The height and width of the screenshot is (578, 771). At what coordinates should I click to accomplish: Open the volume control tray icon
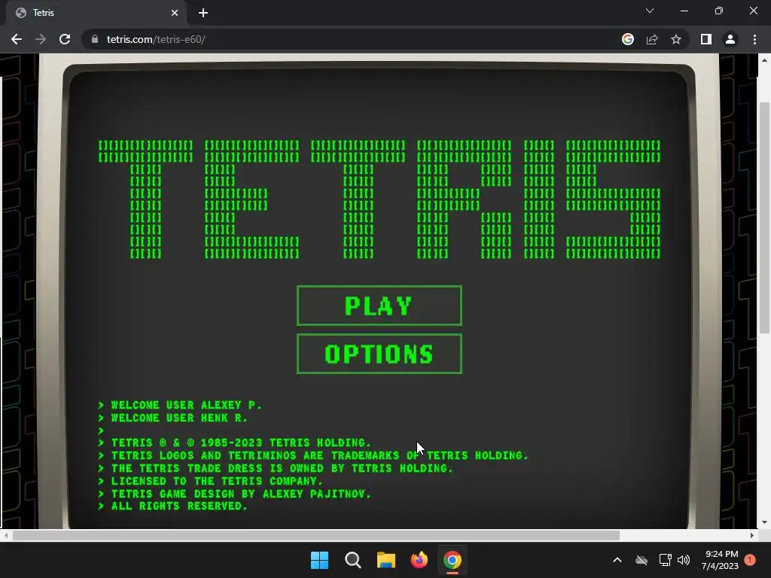[684, 560]
